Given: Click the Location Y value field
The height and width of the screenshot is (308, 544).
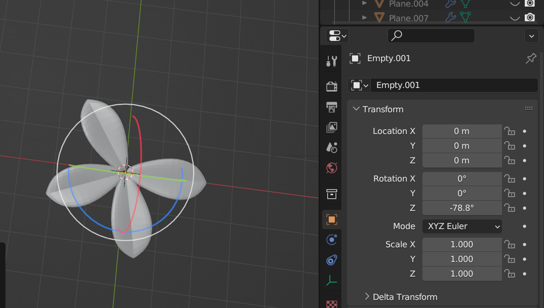Looking at the screenshot, I should coord(462,146).
